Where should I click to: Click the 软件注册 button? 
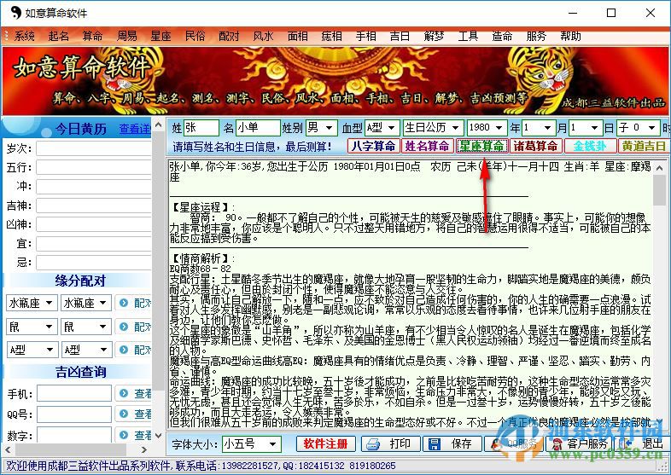[325, 444]
